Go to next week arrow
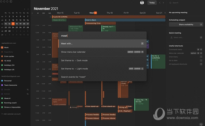 (163, 3)
